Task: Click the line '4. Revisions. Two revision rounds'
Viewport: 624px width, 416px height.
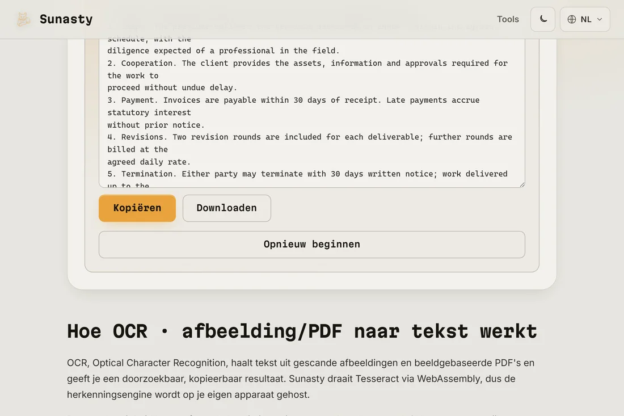Action: 310,137
